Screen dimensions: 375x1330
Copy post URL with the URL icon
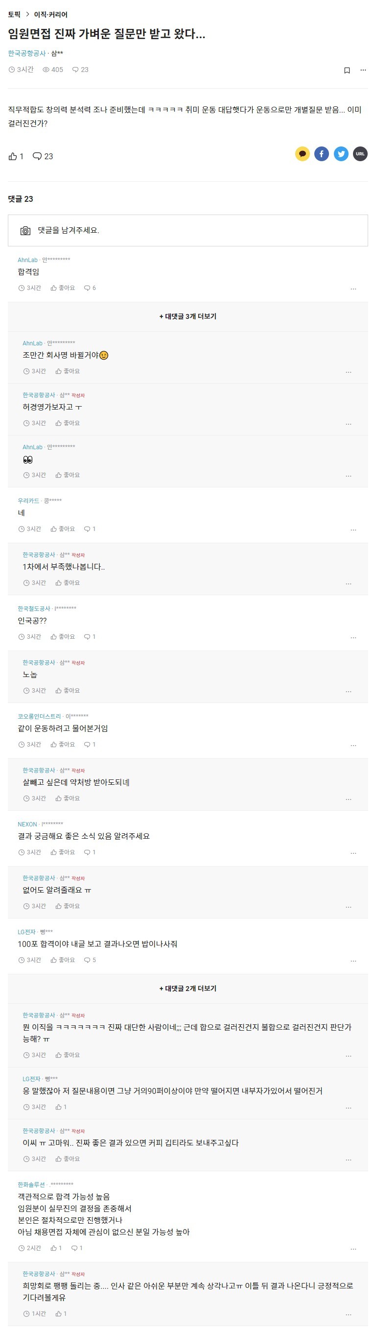click(360, 154)
